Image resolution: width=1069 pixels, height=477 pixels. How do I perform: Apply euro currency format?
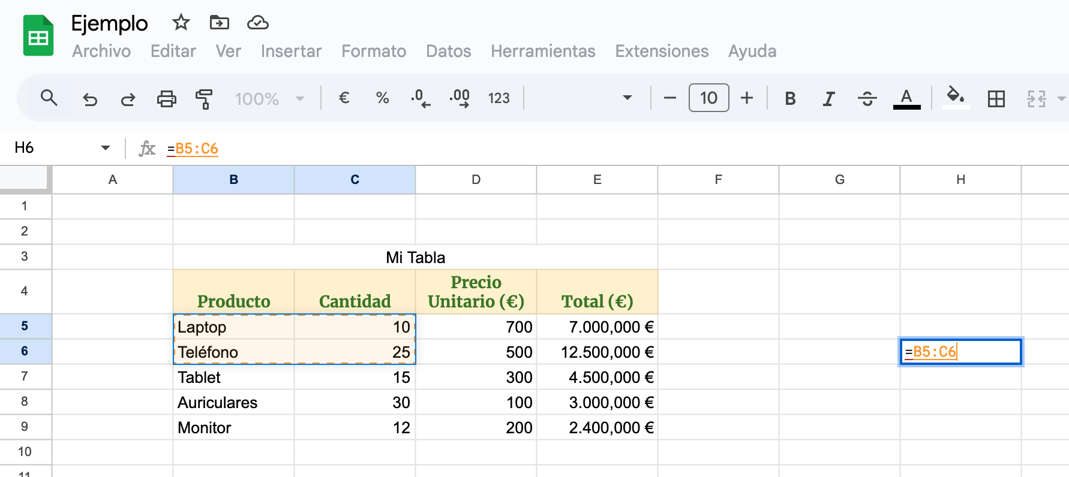(344, 98)
